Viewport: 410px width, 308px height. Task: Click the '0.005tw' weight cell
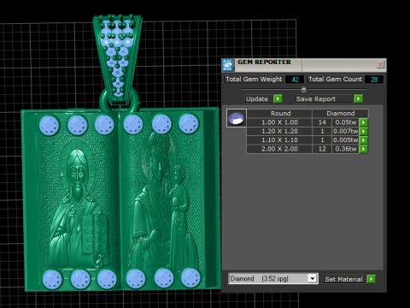[345, 140]
